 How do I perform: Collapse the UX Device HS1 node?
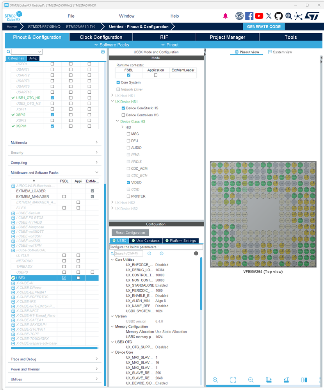(112, 101)
